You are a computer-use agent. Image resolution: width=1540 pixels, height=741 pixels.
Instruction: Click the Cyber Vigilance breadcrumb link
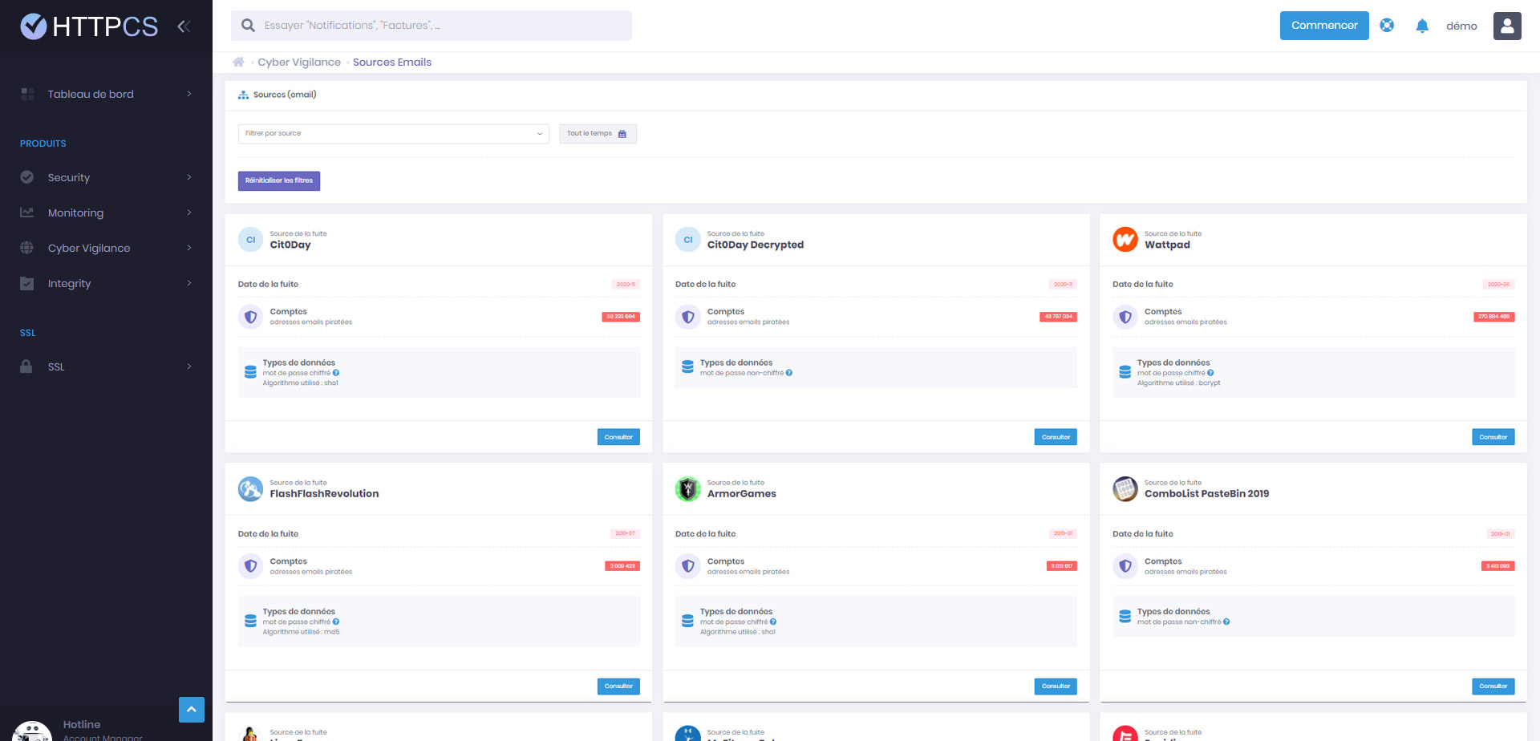(x=299, y=62)
